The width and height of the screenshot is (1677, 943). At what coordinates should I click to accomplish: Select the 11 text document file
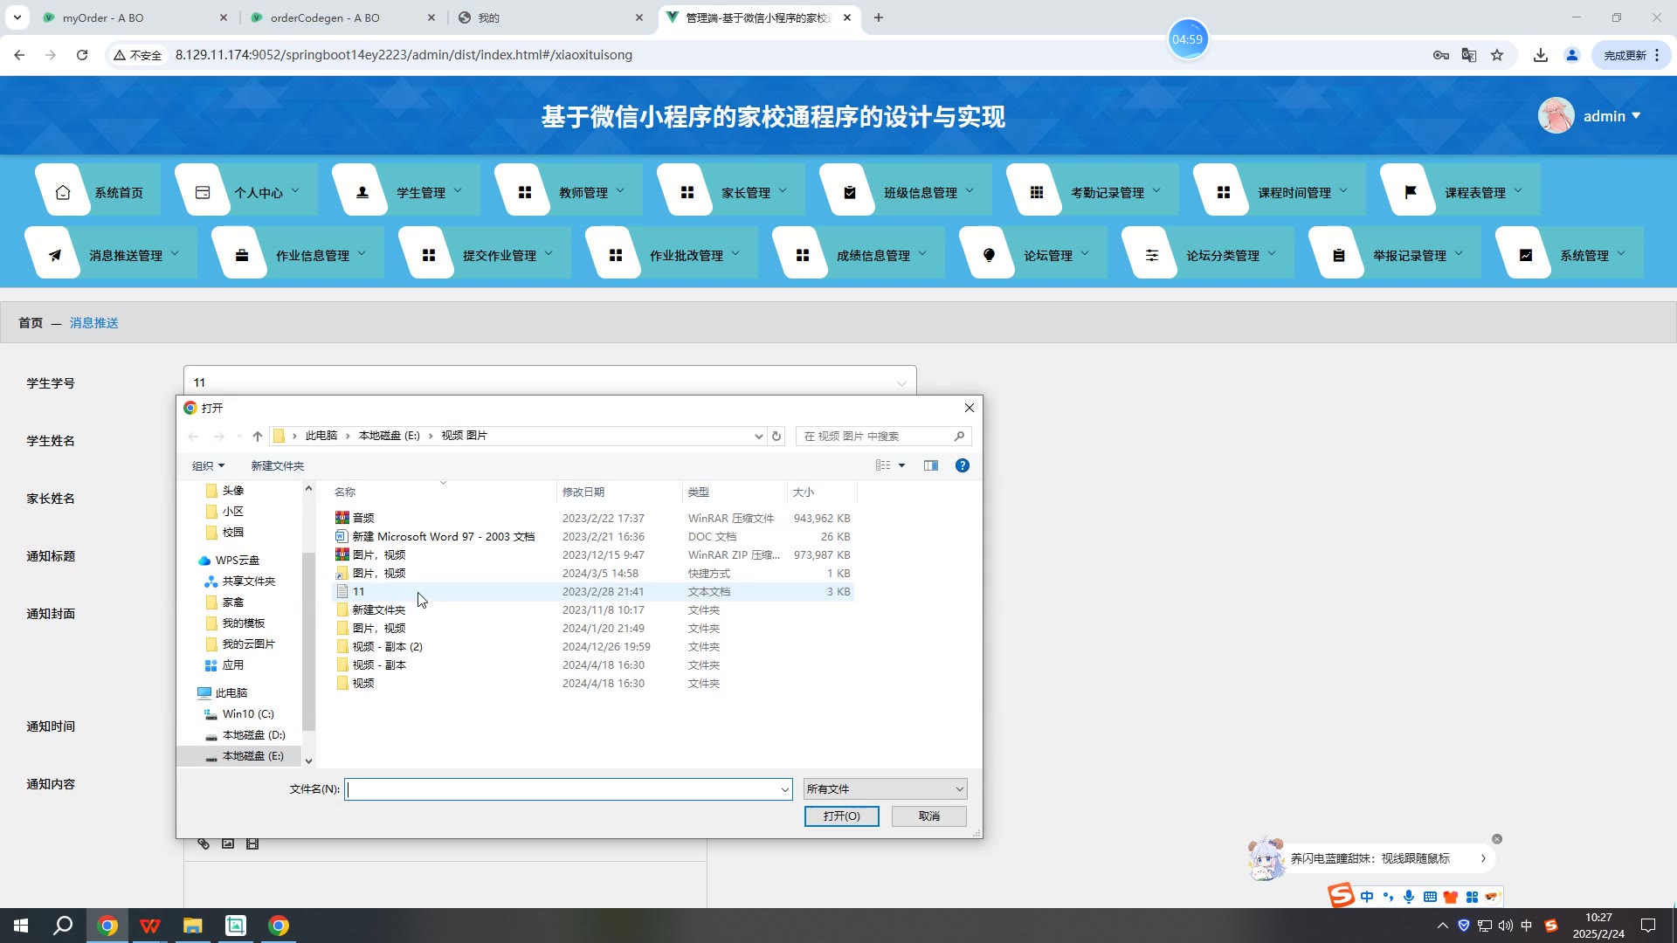click(x=359, y=591)
